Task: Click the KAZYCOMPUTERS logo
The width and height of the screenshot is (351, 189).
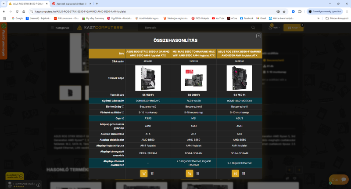Action: (x=100, y=28)
